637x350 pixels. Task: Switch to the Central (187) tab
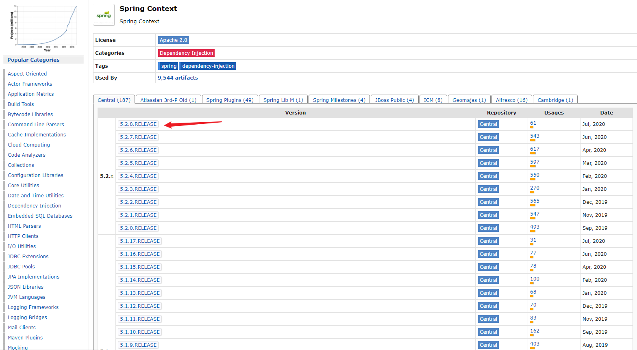pos(114,100)
